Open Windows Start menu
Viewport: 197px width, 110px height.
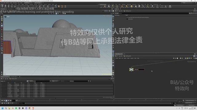point(2,108)
